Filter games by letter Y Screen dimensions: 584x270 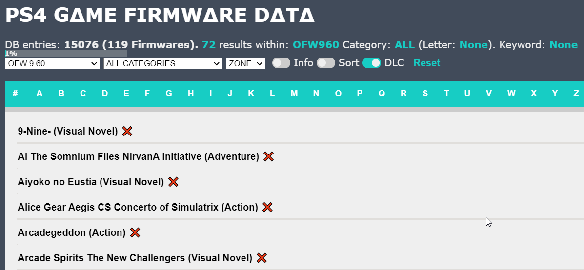tap(555, 94)
